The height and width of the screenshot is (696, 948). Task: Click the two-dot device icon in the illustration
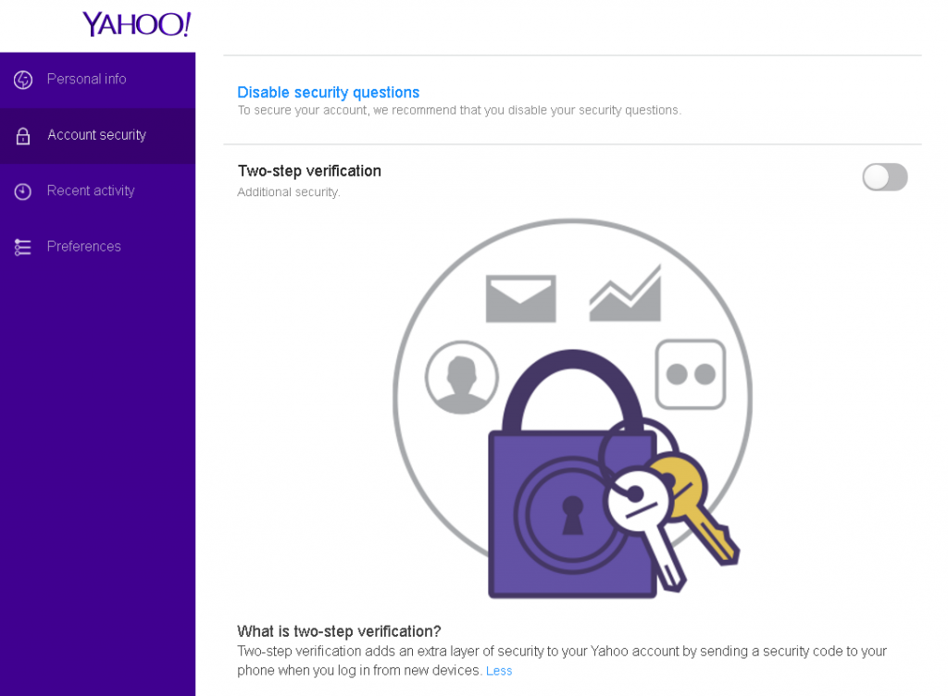(688, 375)
